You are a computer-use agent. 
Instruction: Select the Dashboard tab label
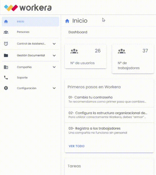point(78,32)
